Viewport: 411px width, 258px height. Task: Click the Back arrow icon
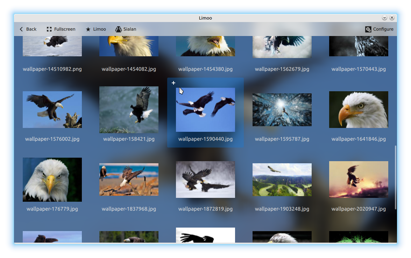coord(21,29)
